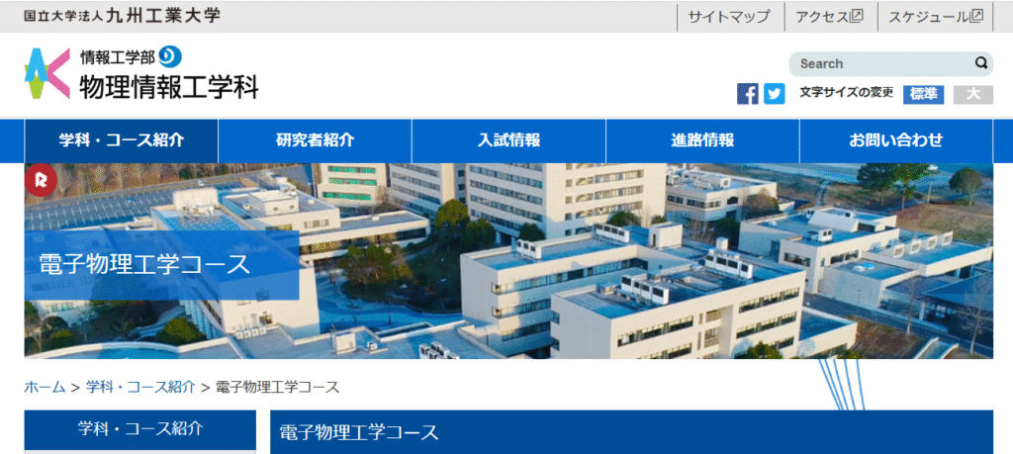Set text size to 大
Viewport: 1013px width, 454px height.
[x=973, y=94]
